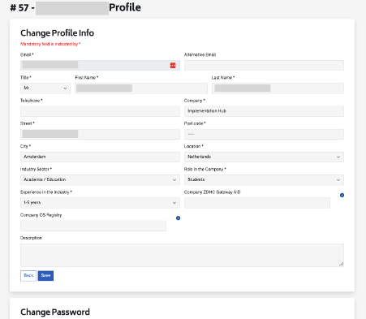The height and width of the screenshot is (319, 366).
Task: Click the Last Name field
Action: pos(278,88)
